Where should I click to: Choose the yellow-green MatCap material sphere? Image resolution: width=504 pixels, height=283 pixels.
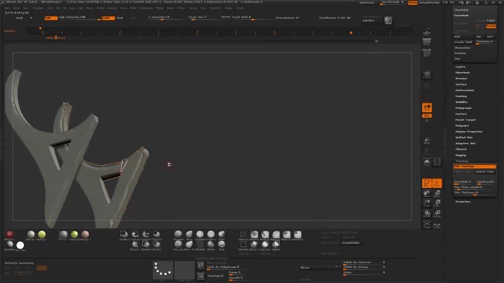click(42, 235)
